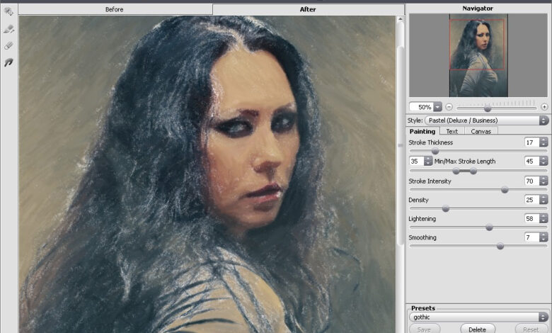Switch to the Before tab
This screenshot has height=333, width=552.
115,9
